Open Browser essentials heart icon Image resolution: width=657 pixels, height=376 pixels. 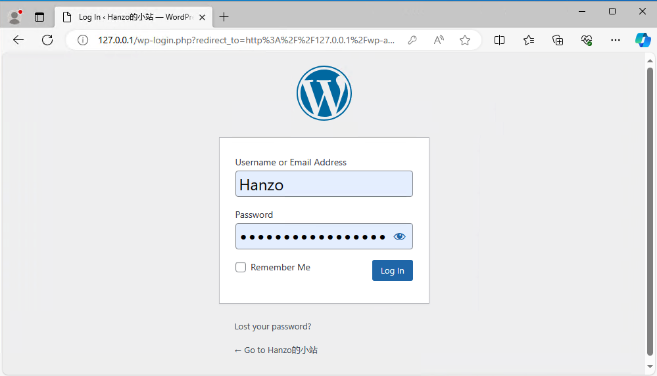click(587, 40)
